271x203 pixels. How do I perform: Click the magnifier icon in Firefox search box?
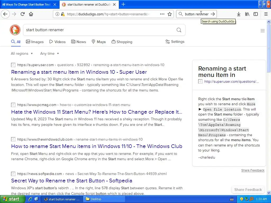180,14
